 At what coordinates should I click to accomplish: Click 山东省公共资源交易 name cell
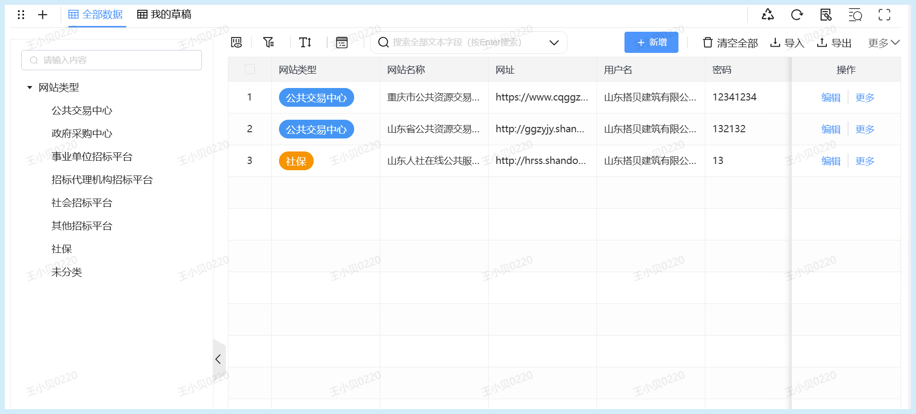(x=434, y=129)
